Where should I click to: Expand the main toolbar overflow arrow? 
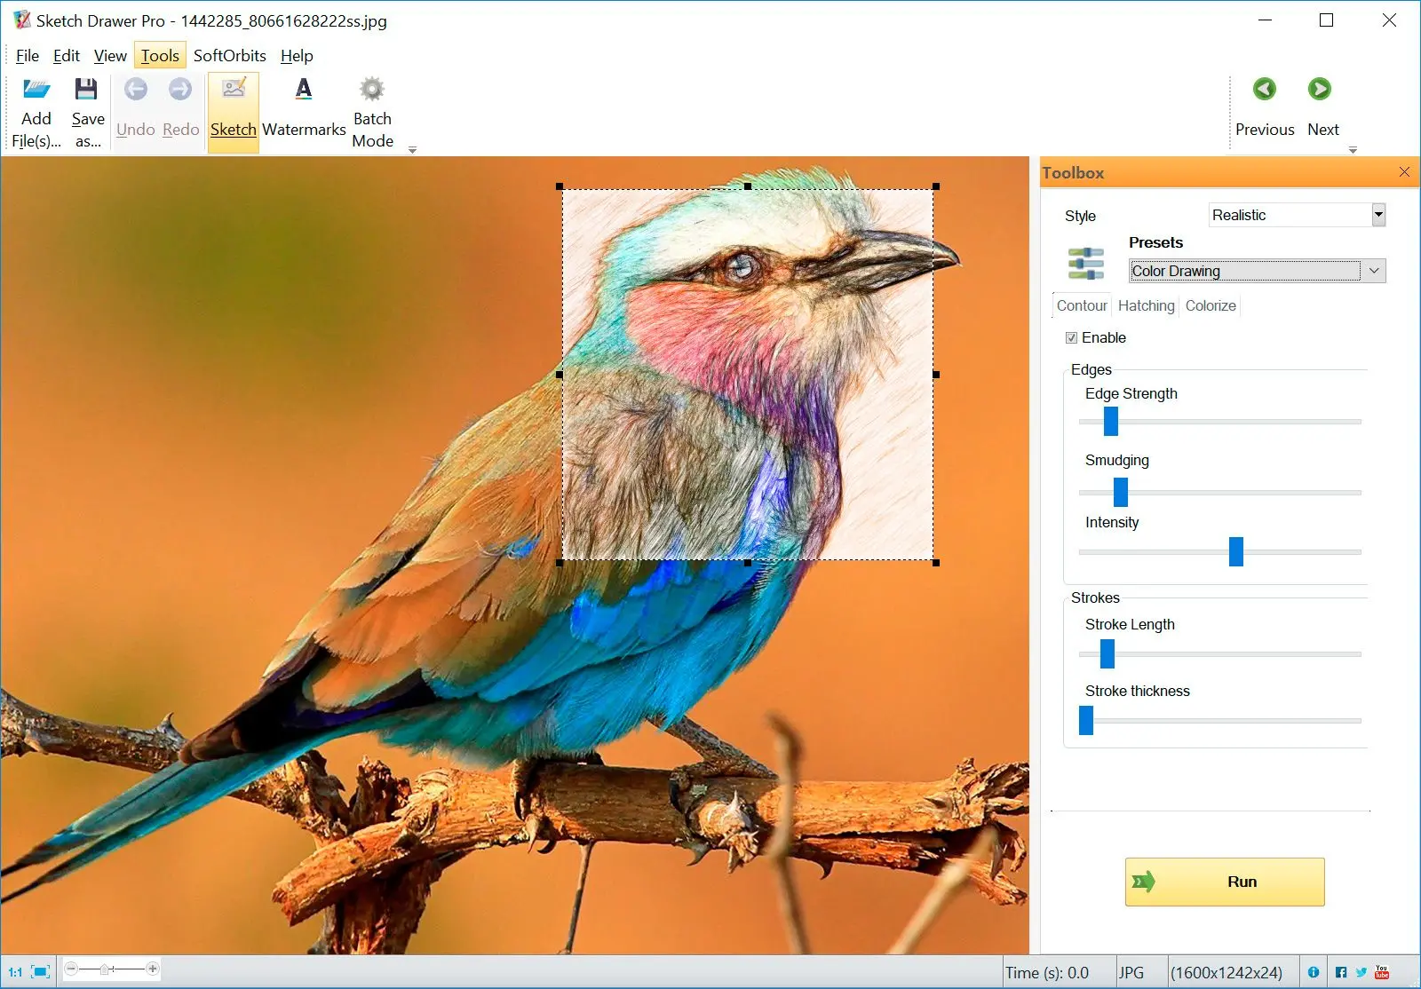[x=412, y=150]
